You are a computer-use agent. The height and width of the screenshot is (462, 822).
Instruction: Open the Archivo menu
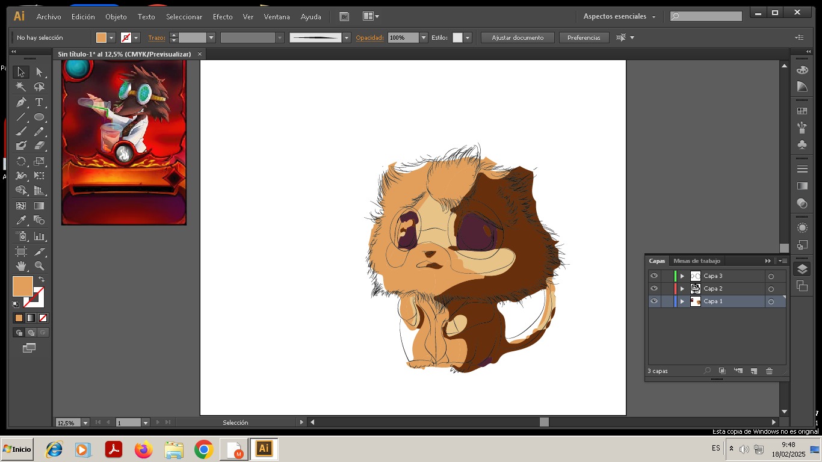tap(49, 17)
